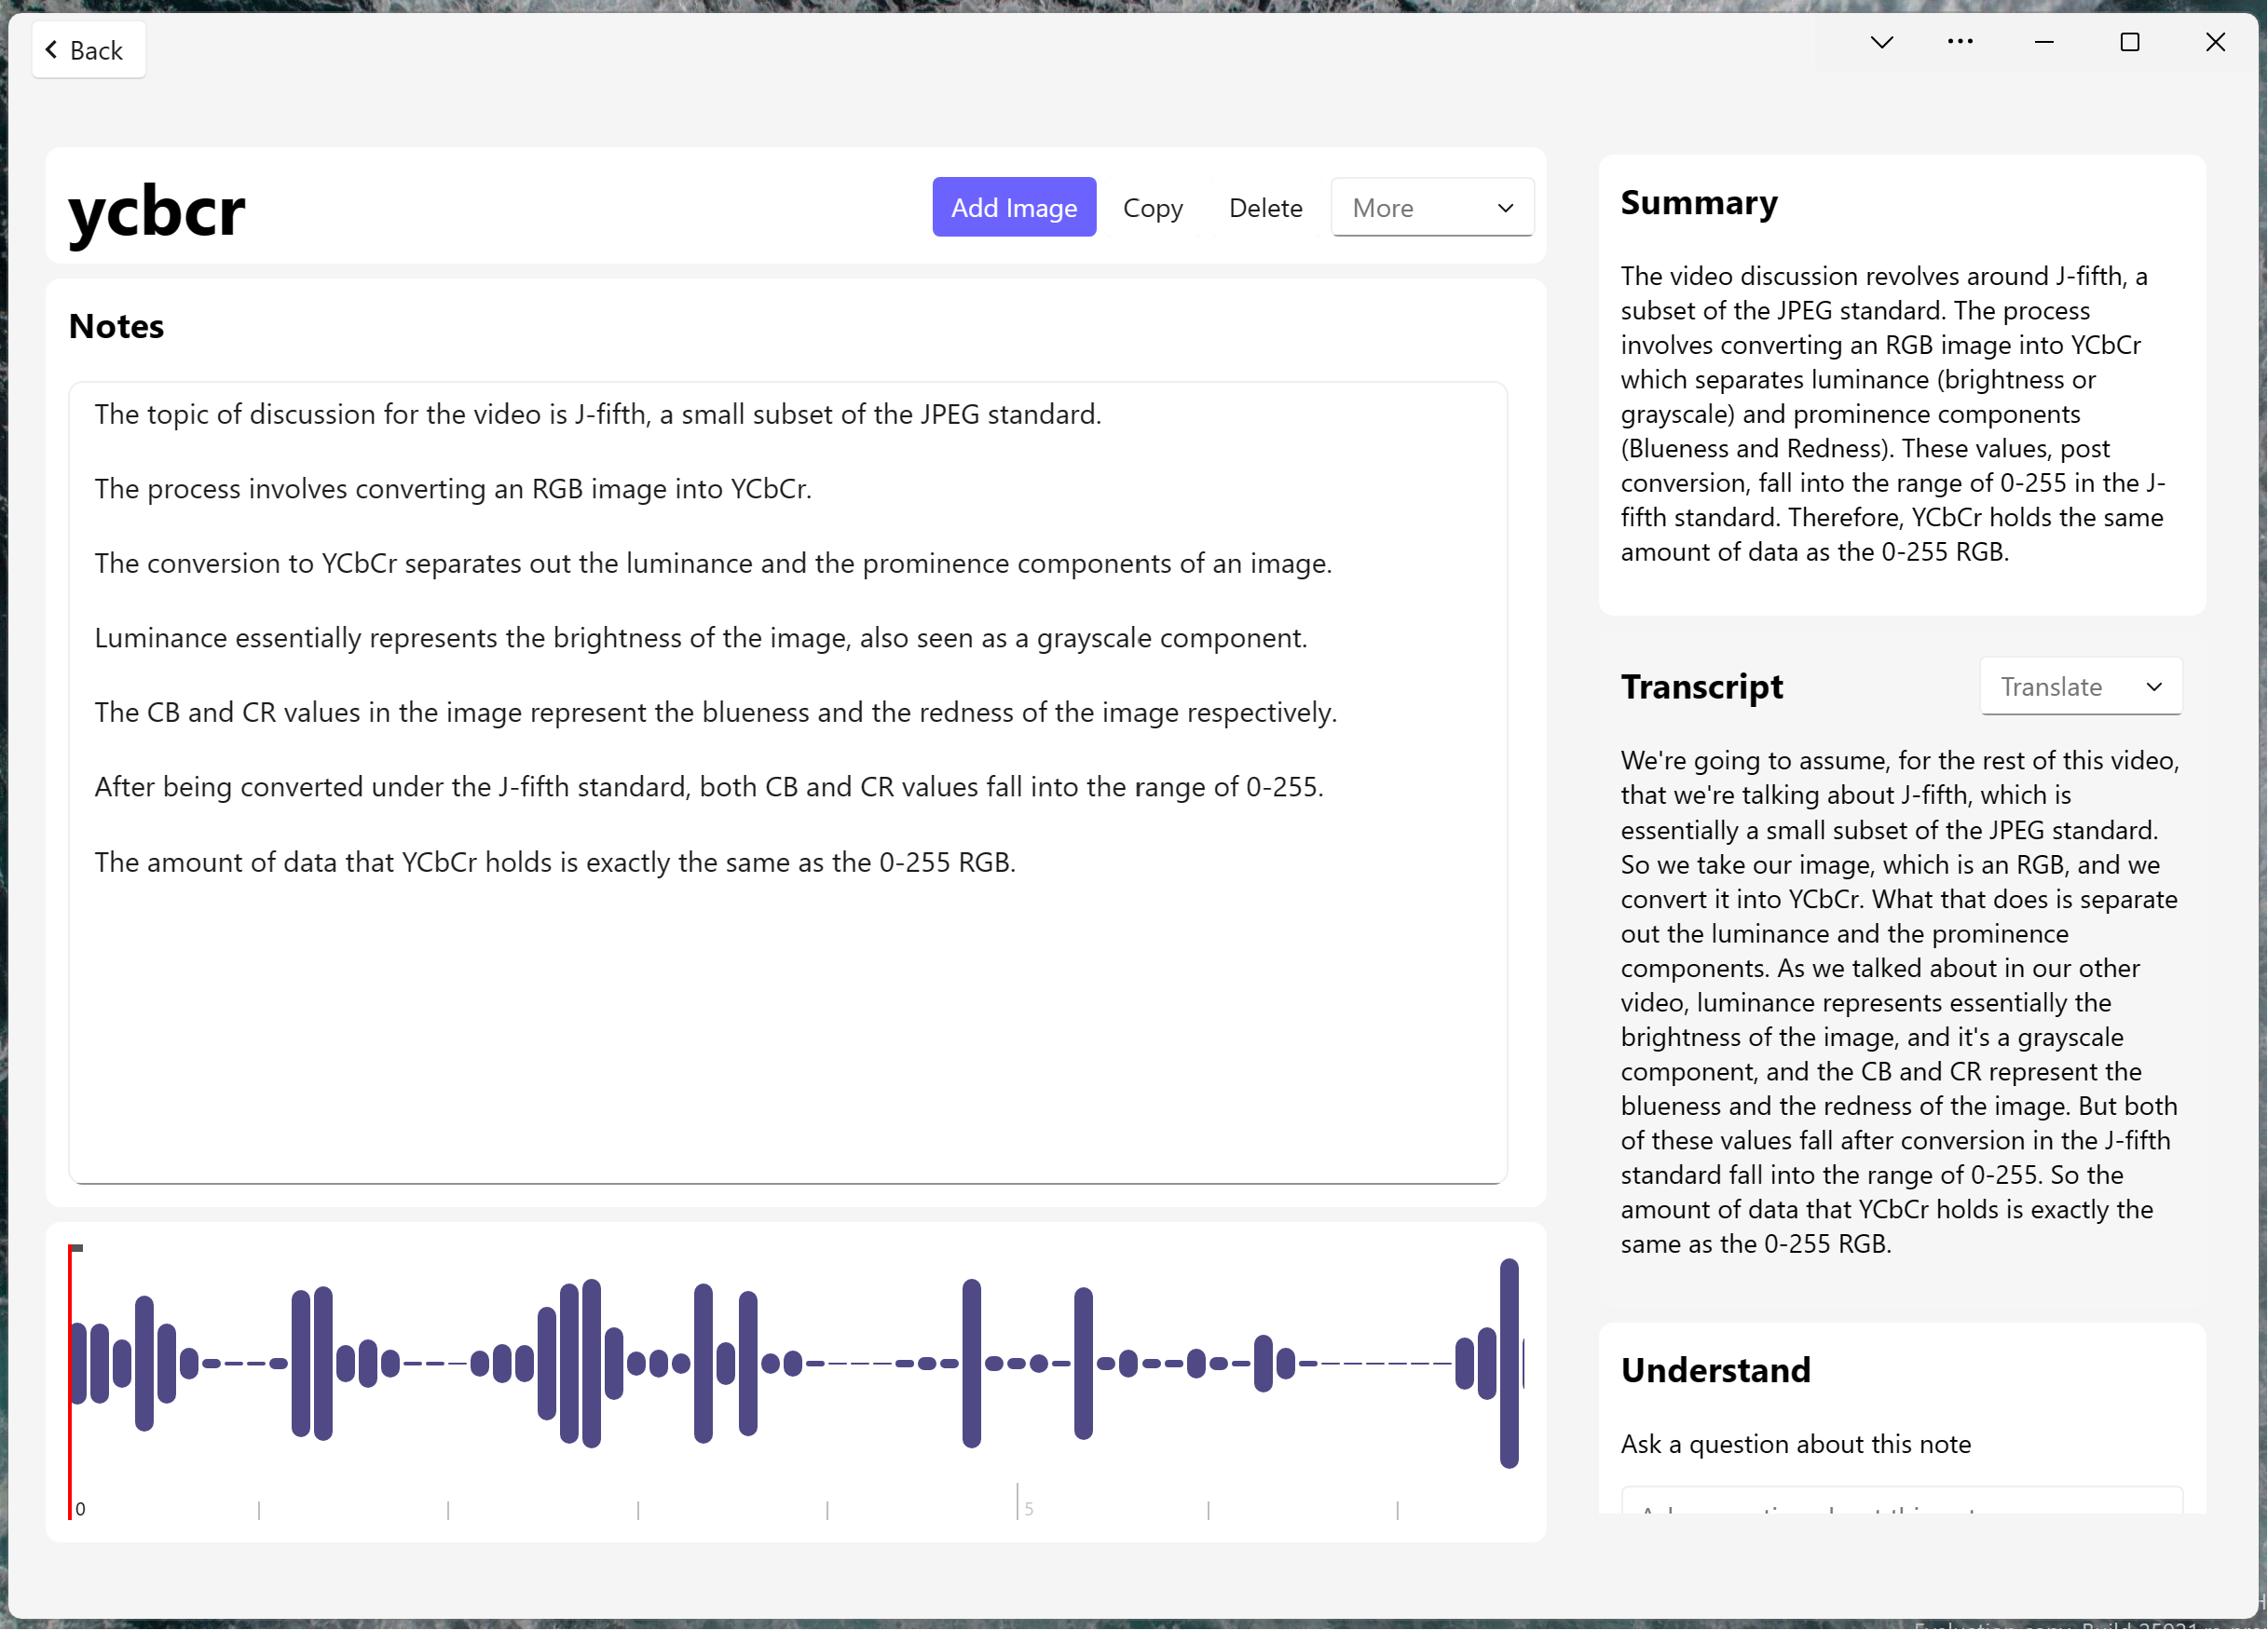
Task: Minimize the notes app window
Action: (x=2044, y=42)
